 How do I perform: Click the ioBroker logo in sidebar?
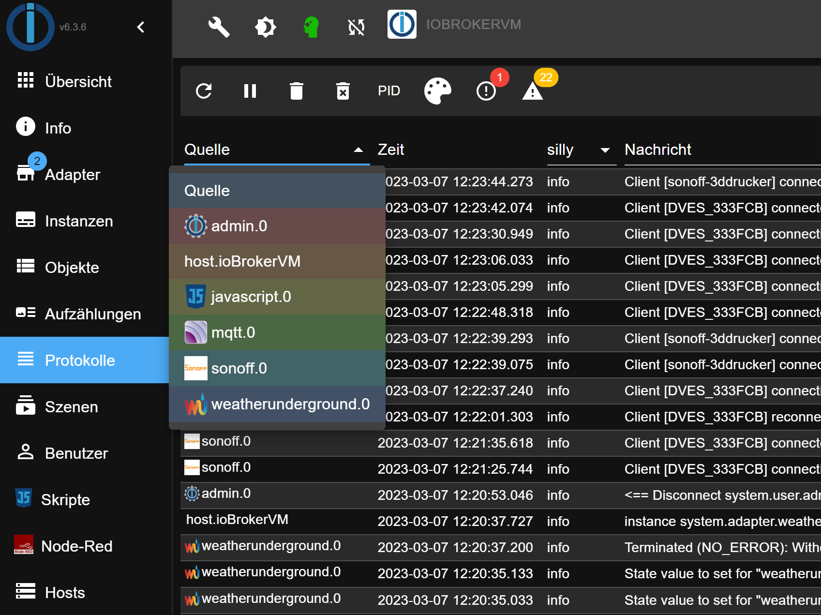click(x=30, y=27)
